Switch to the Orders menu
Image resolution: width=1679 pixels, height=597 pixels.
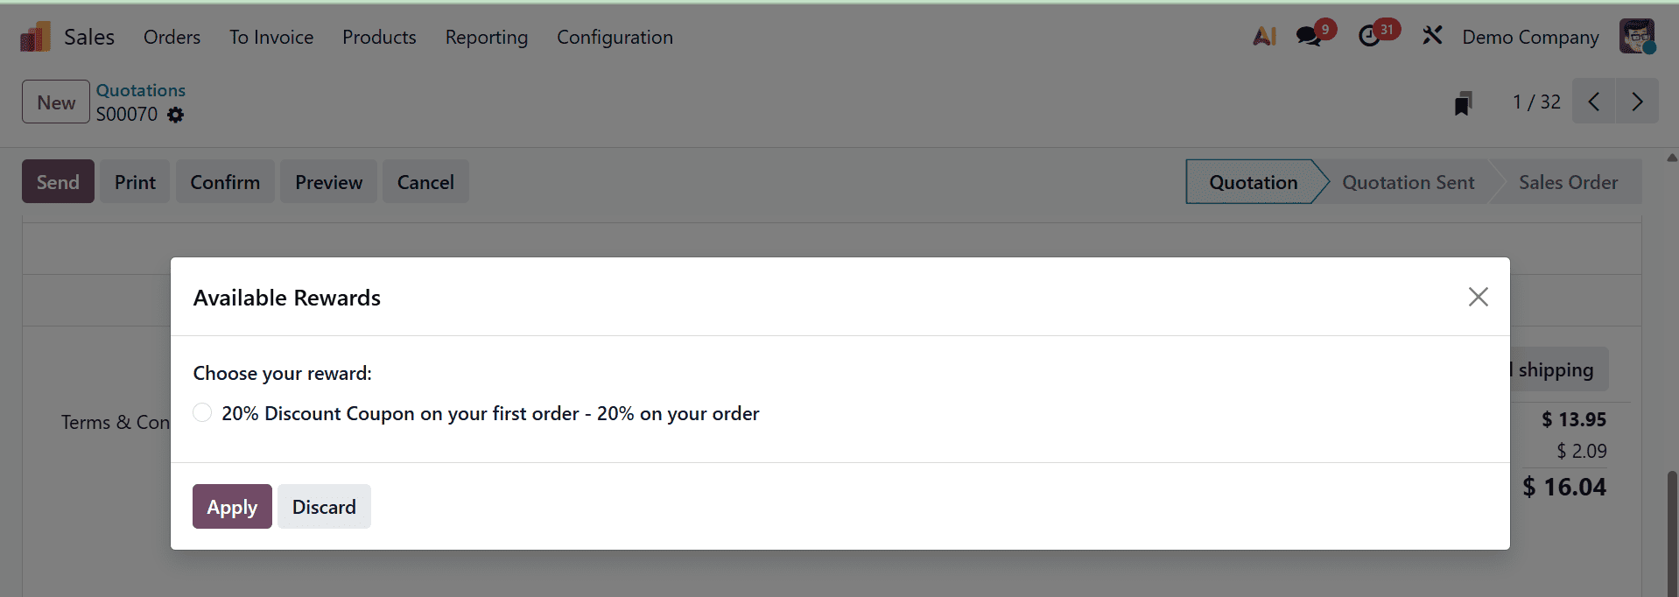tap(172, 37)
